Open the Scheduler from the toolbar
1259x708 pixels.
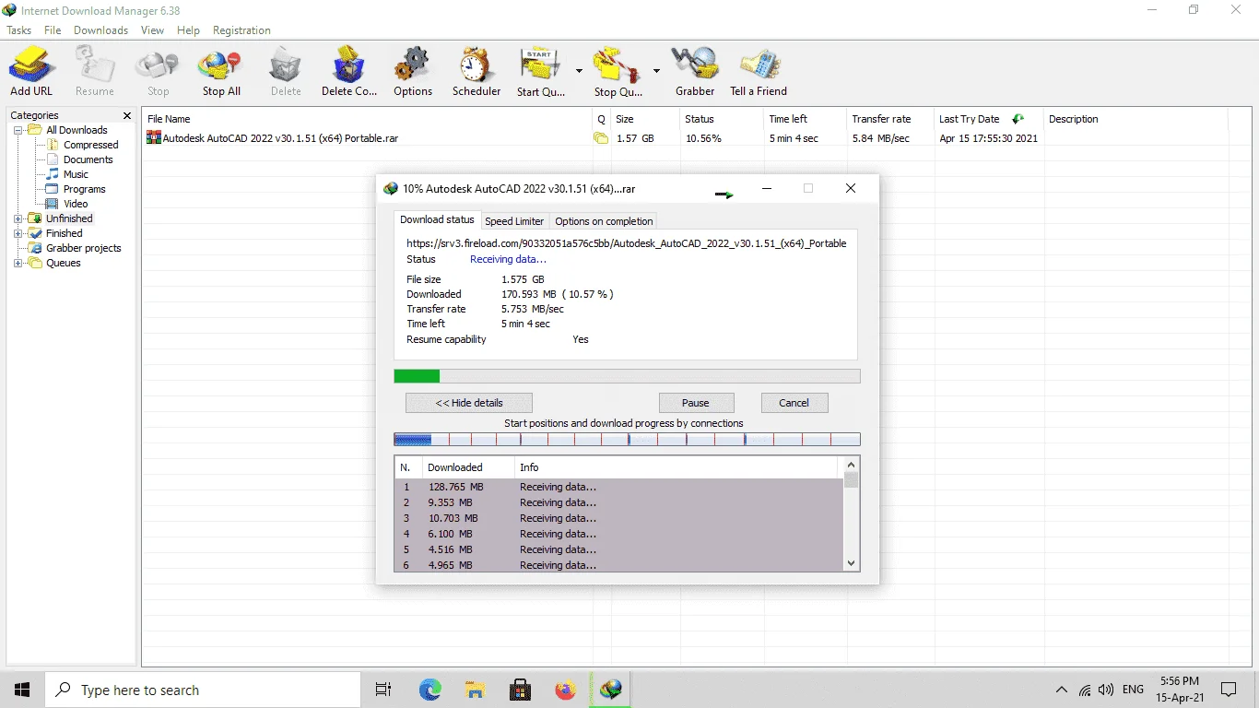477,72
